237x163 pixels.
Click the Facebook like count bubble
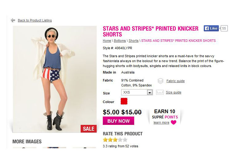pos(224,28)
